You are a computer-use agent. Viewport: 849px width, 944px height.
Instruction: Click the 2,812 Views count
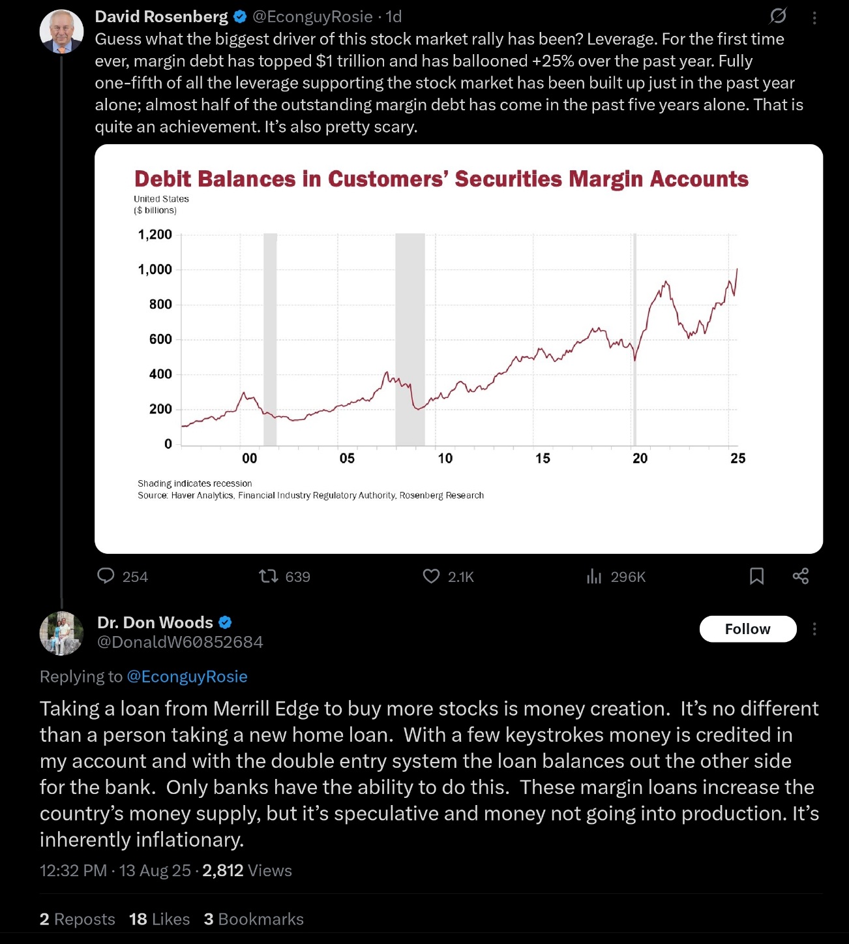(246, 870)
